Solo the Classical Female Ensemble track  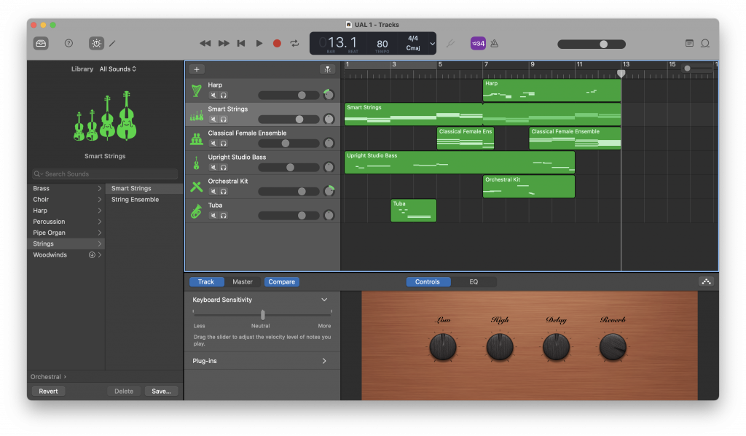[x=223, y=144]
